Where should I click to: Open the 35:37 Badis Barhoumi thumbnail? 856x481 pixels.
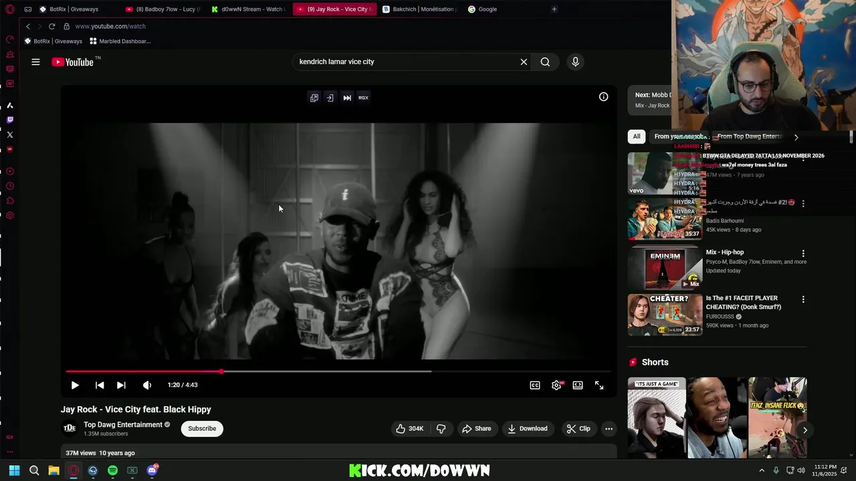(665, 218)
